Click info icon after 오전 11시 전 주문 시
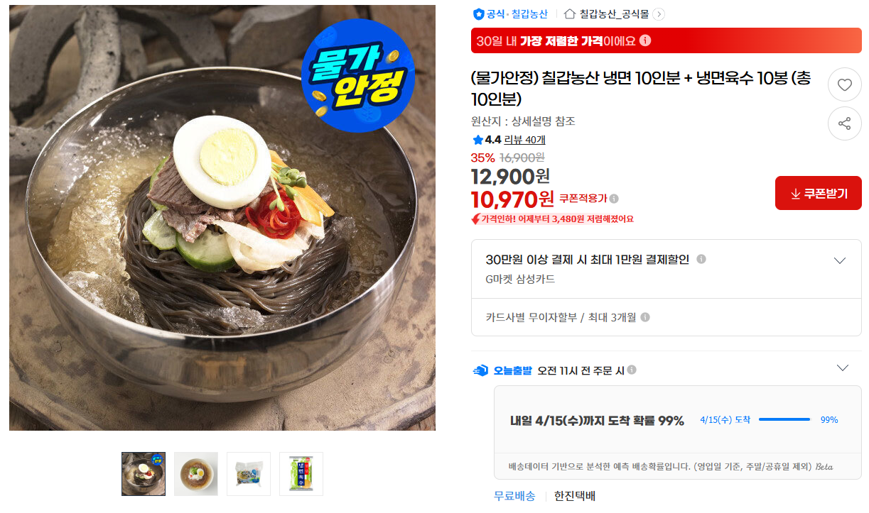Screen dimensions: 869x513 point(632,370)
